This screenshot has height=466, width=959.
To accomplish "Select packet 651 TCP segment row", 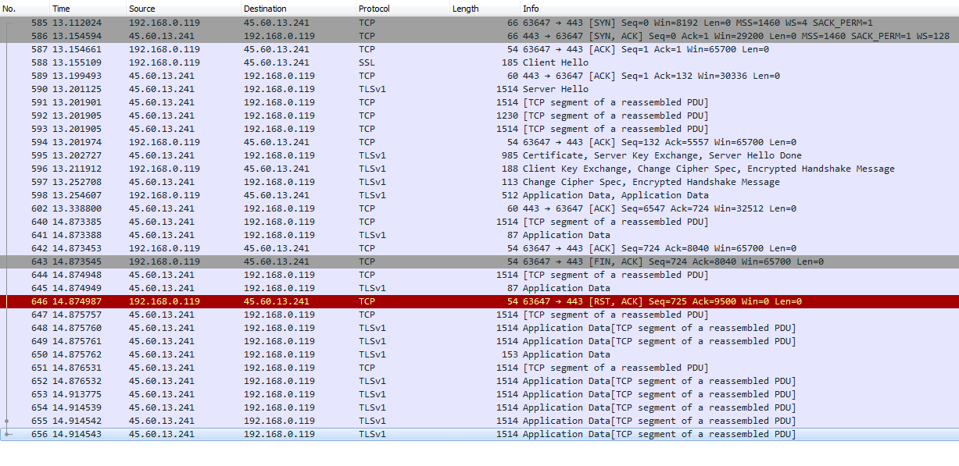I will click(479, 368).
